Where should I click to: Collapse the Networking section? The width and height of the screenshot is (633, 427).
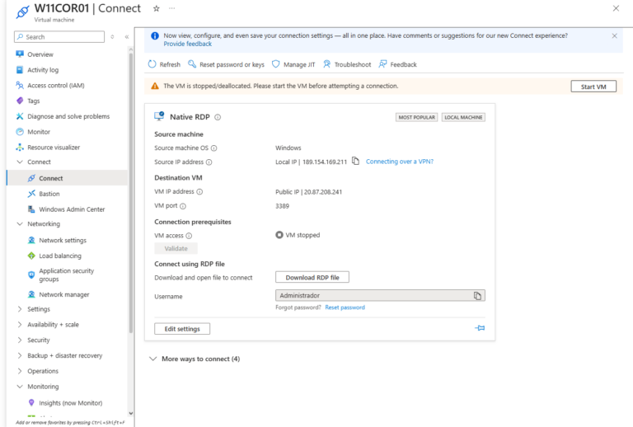pos(20,223)
